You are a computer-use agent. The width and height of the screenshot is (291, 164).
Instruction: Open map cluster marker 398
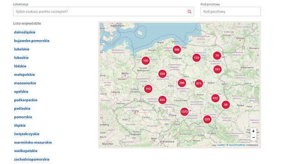182,83
